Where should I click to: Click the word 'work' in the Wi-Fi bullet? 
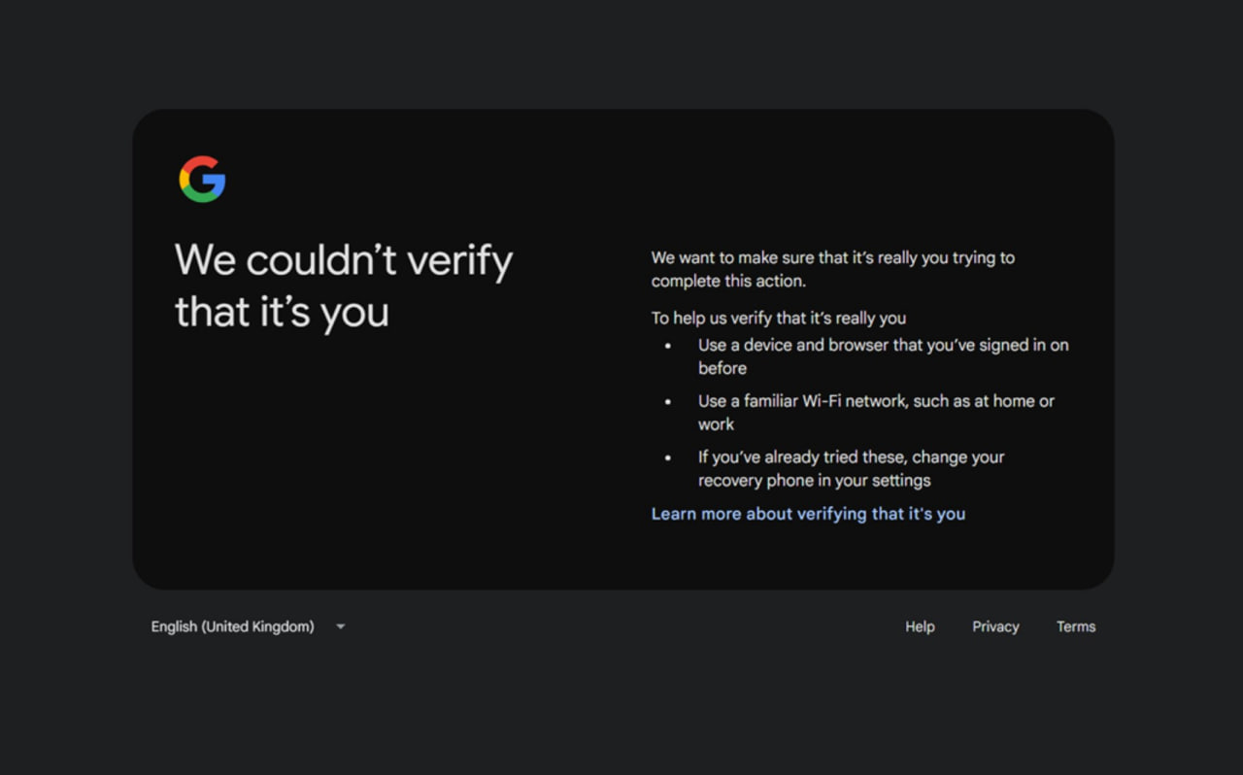[x=716, y=424]
